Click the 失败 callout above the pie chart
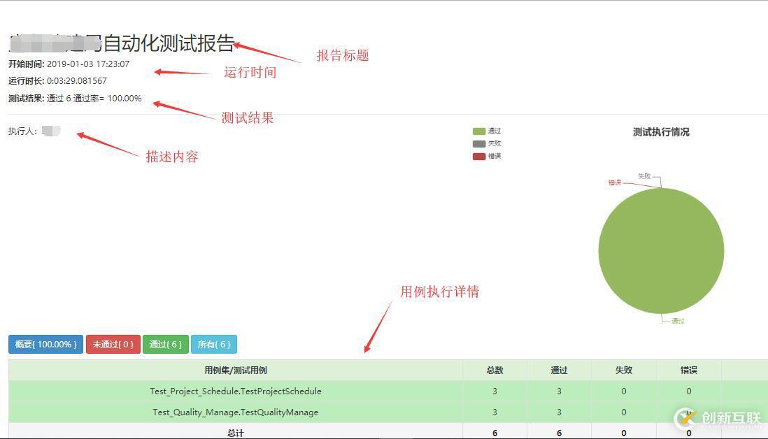The image size is (768, 439). [x=644, y=176]
